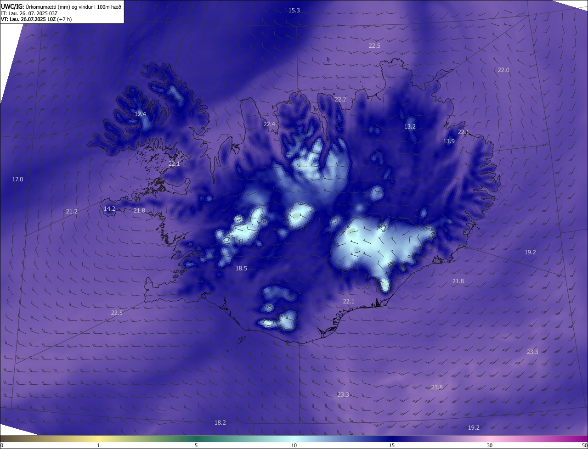Click the 15 label on the color scale
588x449 pixels.
pyautogui.click(x=392, y=445)
